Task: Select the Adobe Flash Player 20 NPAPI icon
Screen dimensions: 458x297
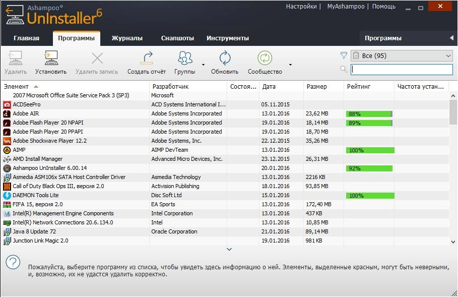Action: pos(7,123)
